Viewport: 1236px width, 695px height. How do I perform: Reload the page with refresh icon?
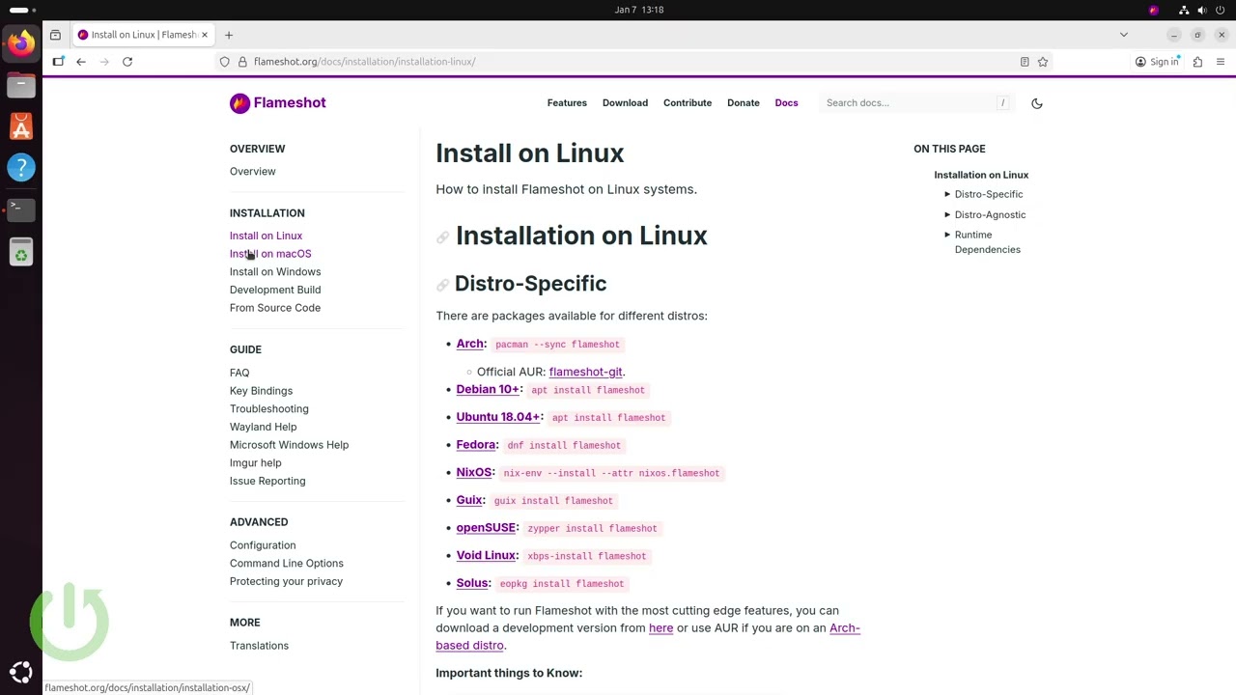coord(127,62)
